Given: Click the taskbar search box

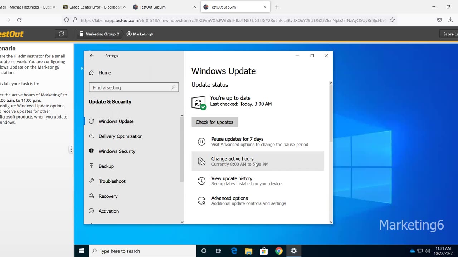Looking at the screenshot, I should click(142, 251).
